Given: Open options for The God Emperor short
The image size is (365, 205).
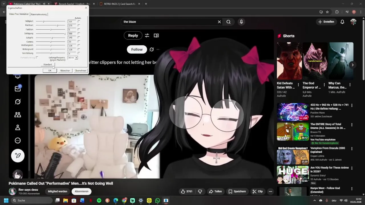Looking at the screenshot, I should coord(324,85).
